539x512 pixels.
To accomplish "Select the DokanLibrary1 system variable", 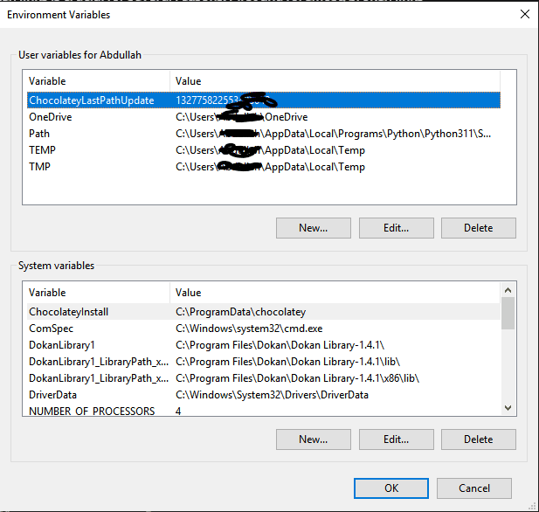I will 264,345.
